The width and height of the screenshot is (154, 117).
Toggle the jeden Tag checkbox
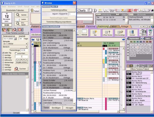pyautogui.click(x=3, y=53)
